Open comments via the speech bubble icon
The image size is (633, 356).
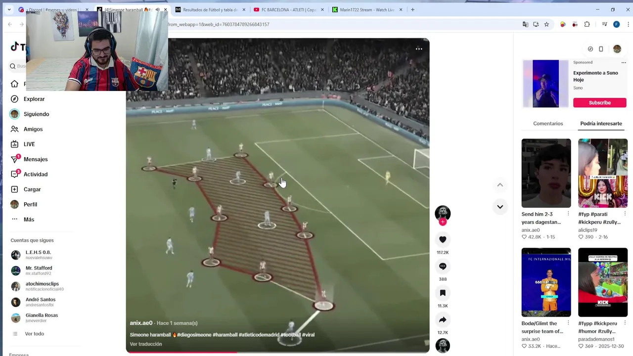pos(443,267)
